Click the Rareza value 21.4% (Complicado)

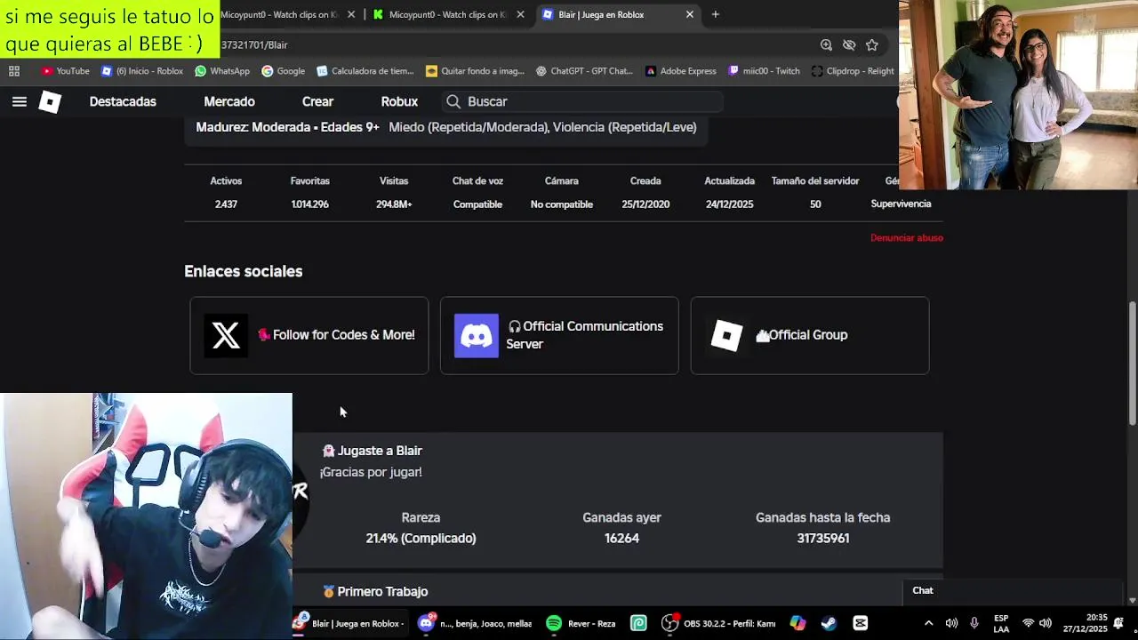421,538
